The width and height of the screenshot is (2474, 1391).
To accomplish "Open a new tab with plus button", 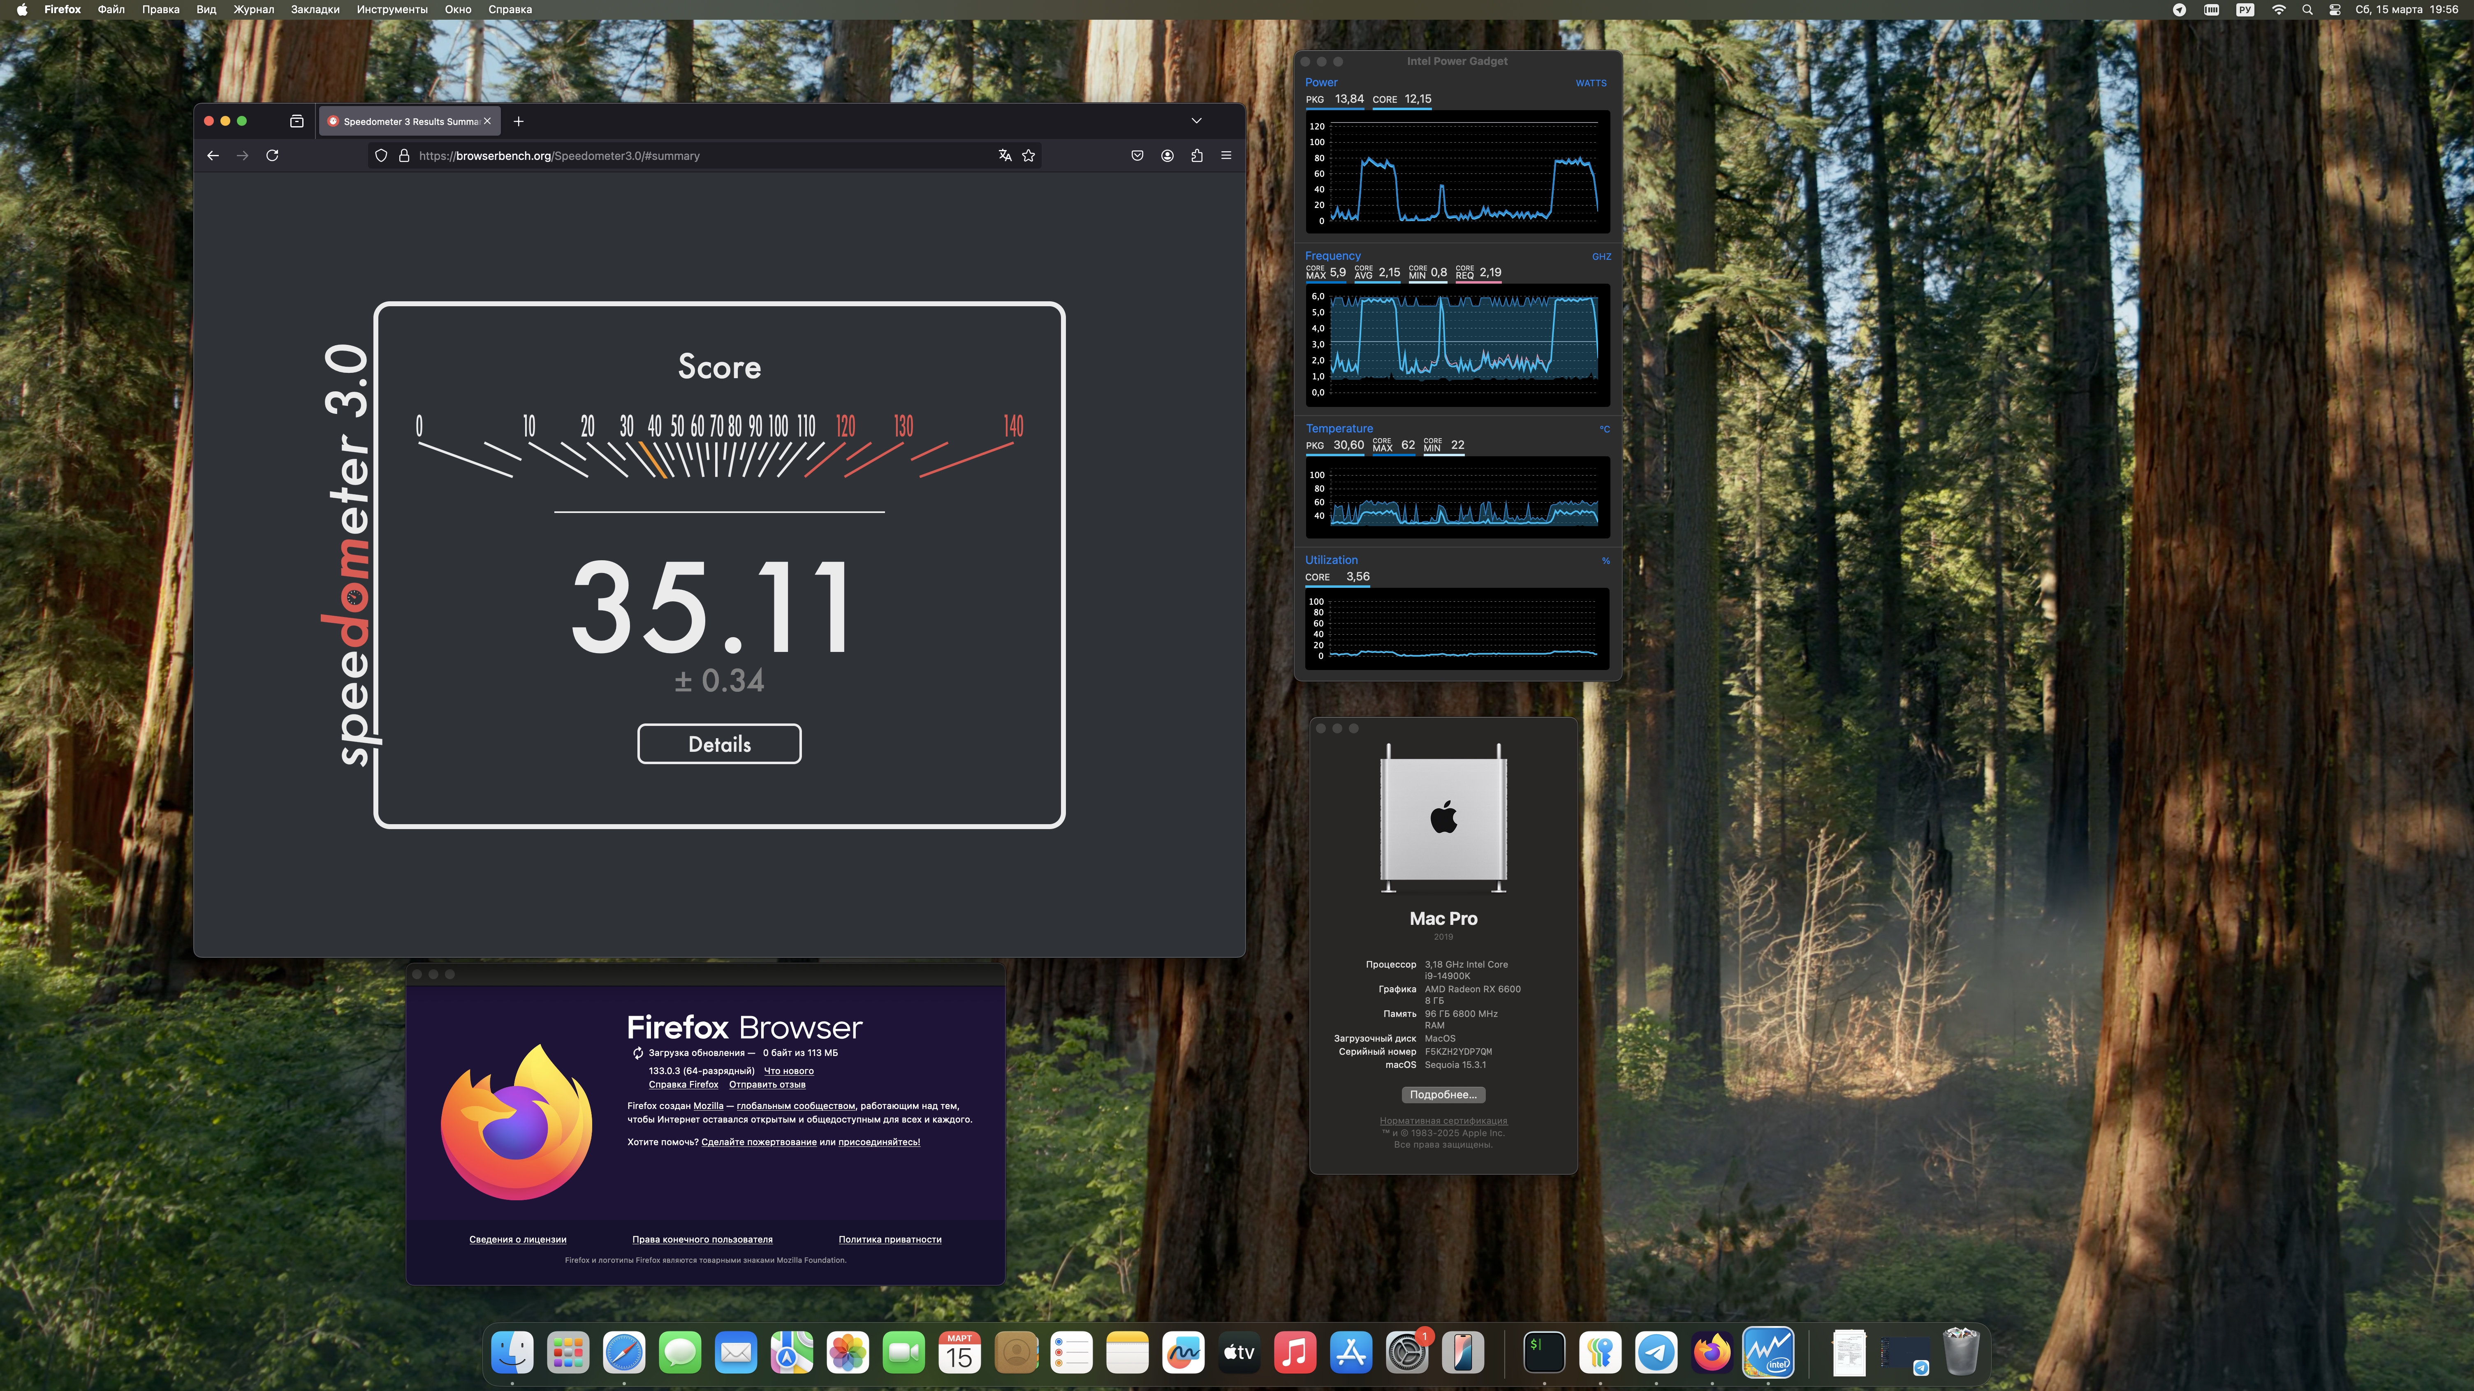I will (519, 121).
